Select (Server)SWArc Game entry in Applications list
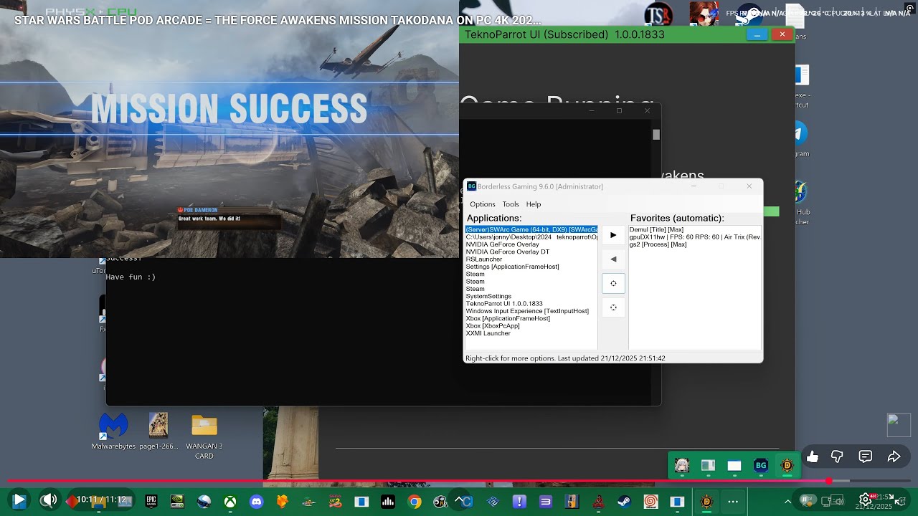Viewport: 918px width, 516px height. point(531,229)
